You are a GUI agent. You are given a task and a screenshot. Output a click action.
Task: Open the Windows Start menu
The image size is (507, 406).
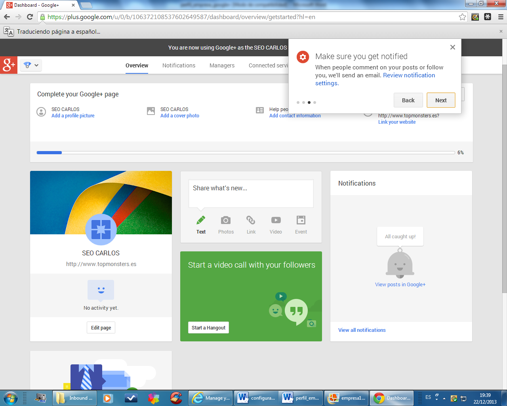point(10,398)
